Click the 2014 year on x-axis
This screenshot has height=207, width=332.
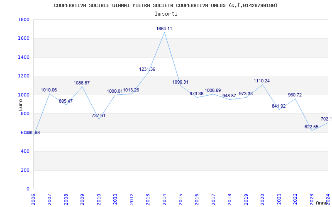(164, 199)
